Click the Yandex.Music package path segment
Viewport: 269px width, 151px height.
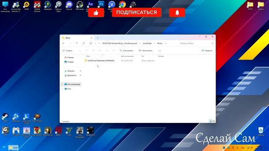pos(119,43)
